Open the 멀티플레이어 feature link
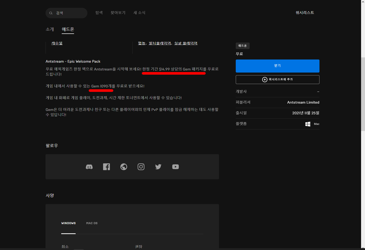Screen dimensions: 365x250 tap(160, 43)
